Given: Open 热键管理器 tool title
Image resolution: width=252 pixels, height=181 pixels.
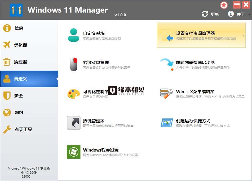Looking at the screenshot, I should point(94,121).
